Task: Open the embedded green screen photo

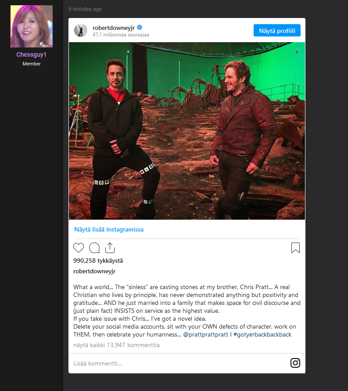Action: (187, 131)
